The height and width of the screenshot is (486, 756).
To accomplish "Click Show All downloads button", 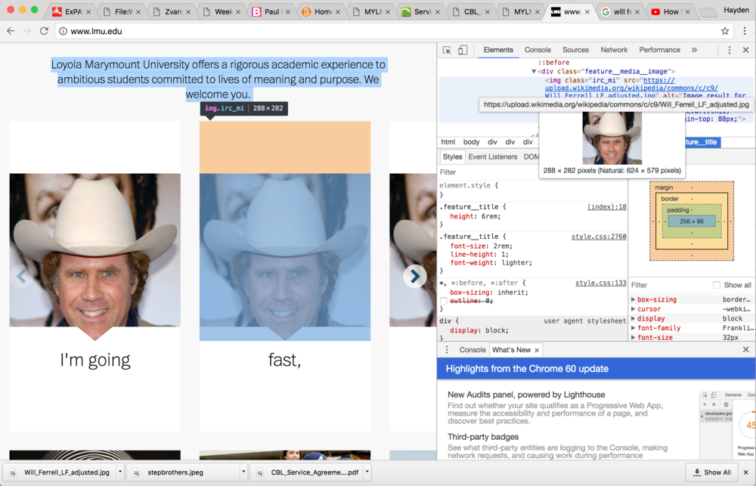I will (711, 472).
